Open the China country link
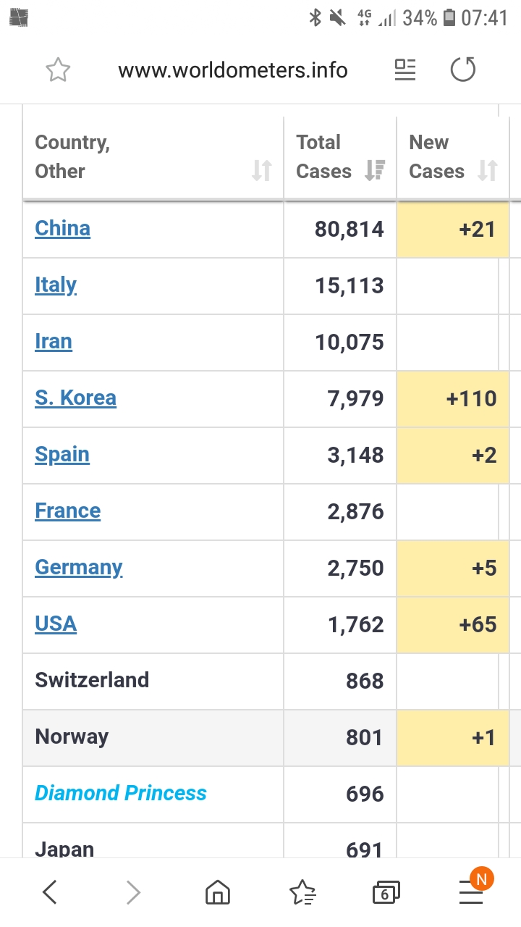Screen dimensions: 521x927 (x=63, y=229)
